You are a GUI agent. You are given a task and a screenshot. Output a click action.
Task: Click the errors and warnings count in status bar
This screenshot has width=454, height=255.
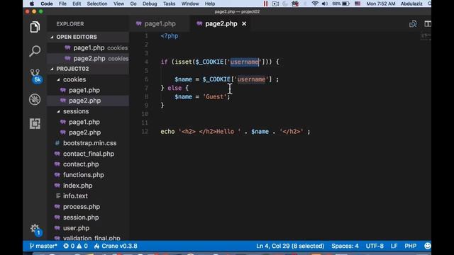click(x=76, y=246)
